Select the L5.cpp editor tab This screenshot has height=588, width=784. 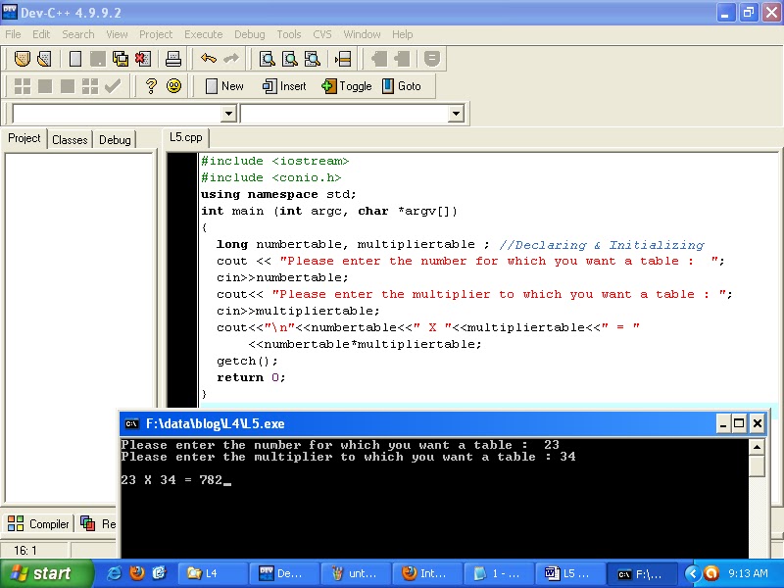(186, 137)
